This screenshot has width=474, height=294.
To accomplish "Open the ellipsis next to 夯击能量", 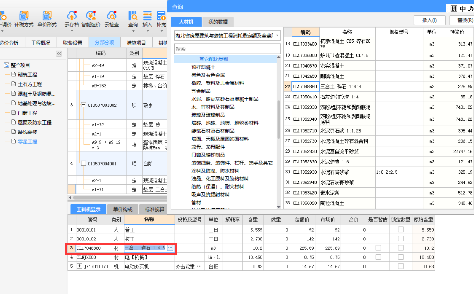I will (x=199, y=266).
